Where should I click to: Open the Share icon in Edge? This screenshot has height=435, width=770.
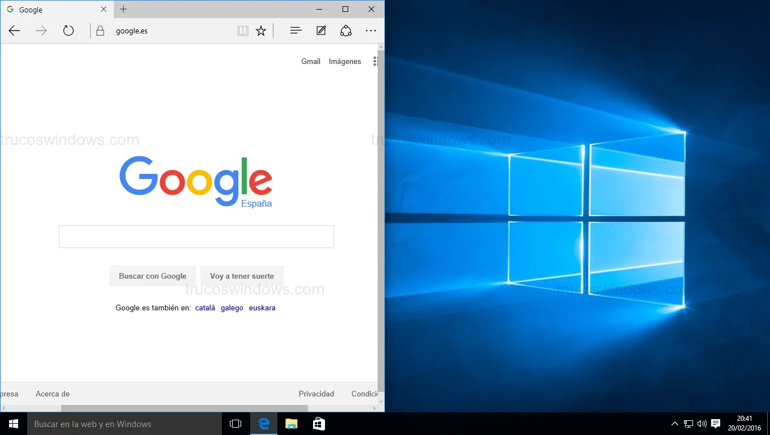346,31
